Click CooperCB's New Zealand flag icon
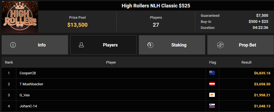Viewport: 274px width, 112px height. (x=212, y=73)
